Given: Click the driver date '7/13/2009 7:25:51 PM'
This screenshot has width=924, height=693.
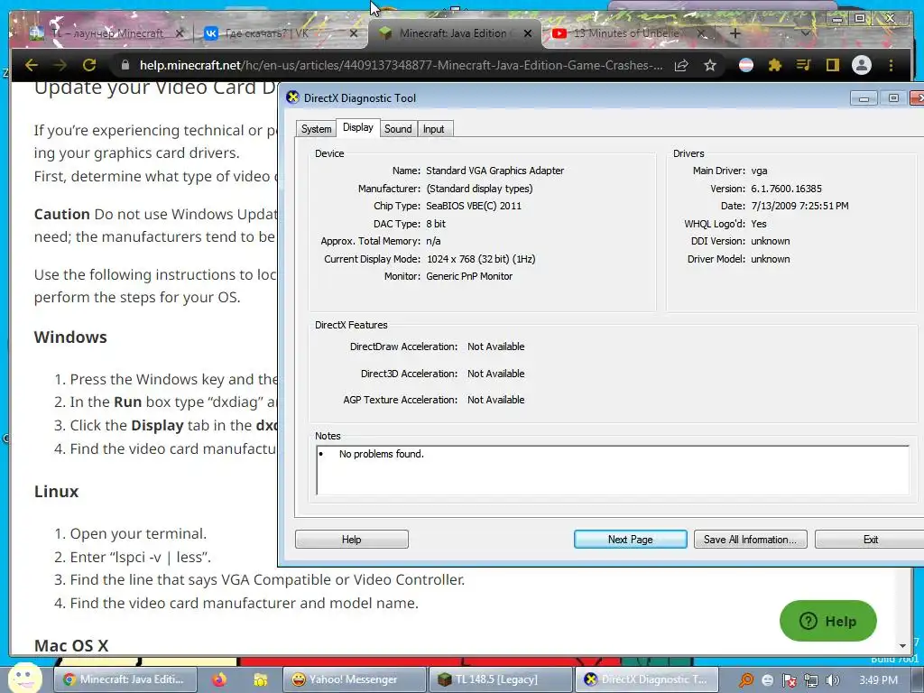Looking at the screenshot, I should pyautogui.click(x=799, y=206).
